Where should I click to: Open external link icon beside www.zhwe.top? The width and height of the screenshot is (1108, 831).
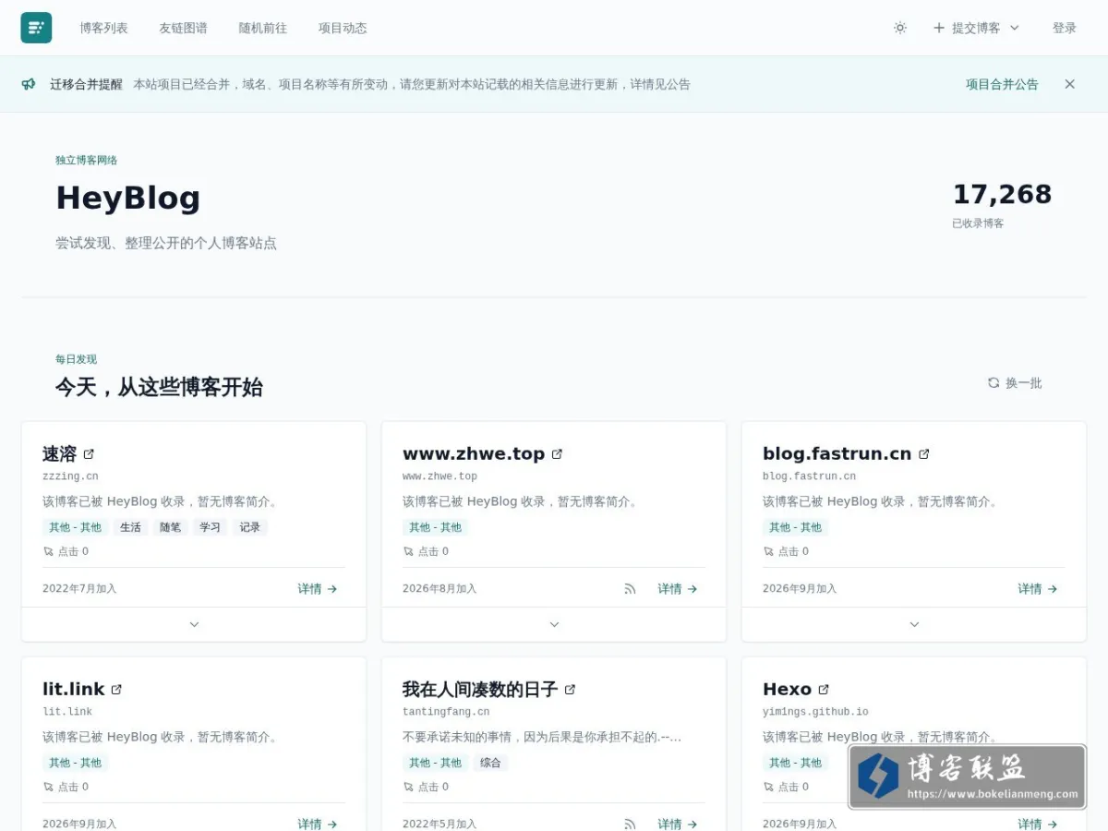pyautogui.click(x=557, y=454)
